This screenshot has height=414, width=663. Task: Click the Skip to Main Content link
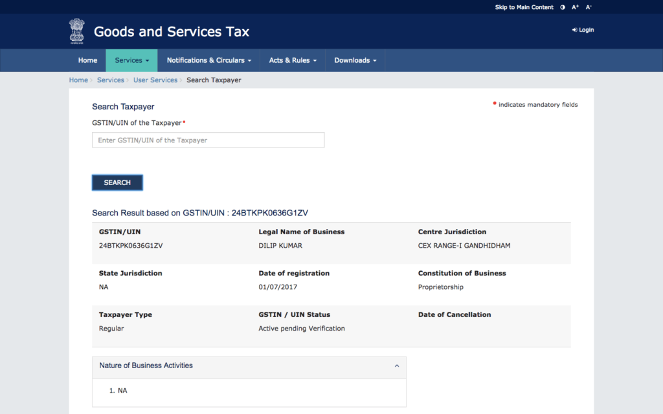pyautogui.click(x=524, y=7)
